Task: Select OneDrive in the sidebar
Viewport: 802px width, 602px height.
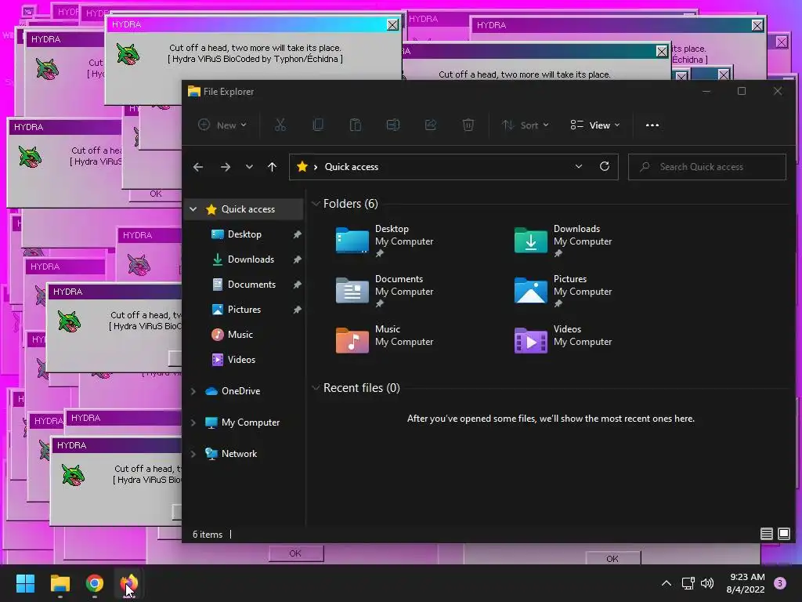Action: tap(240, 390)
